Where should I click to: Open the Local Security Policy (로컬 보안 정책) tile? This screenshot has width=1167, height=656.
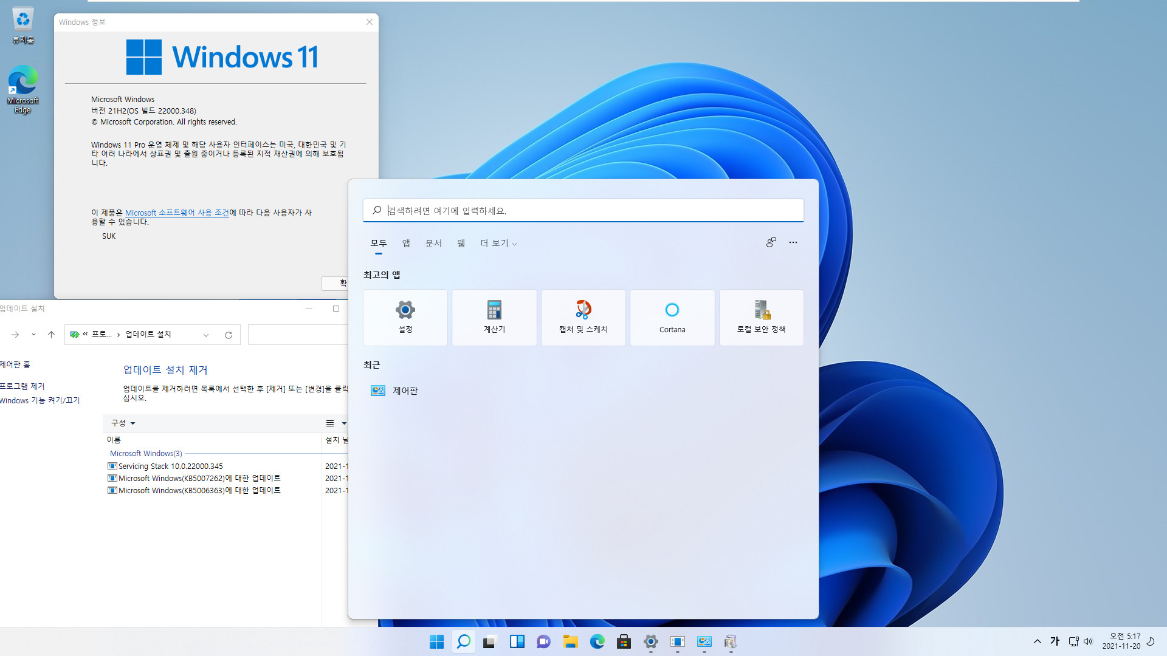pyautogui.click(x=762, y=318)
